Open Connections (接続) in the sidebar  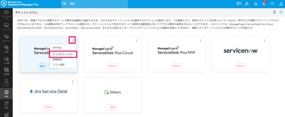tap(6, 49)
